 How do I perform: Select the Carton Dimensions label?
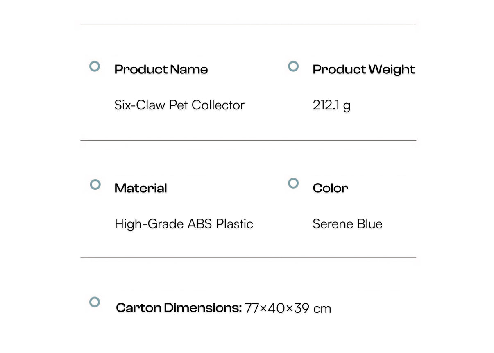(179, 307)
